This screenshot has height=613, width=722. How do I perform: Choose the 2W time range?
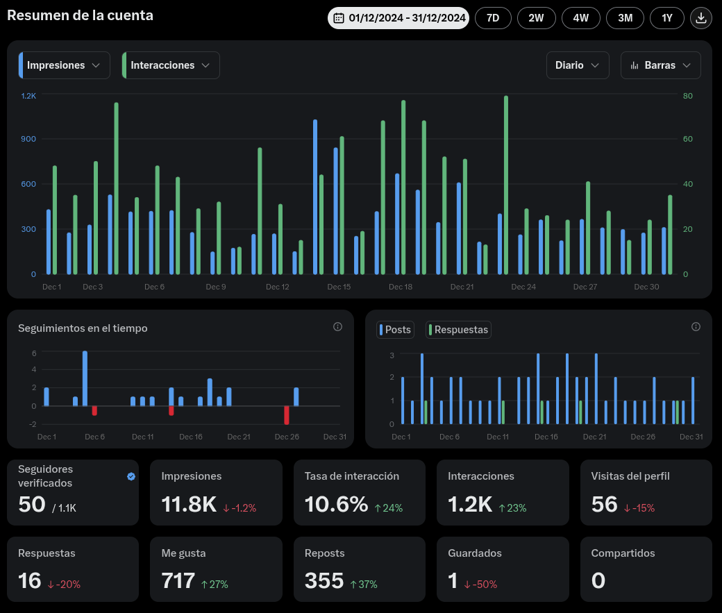tap(536, 18)
